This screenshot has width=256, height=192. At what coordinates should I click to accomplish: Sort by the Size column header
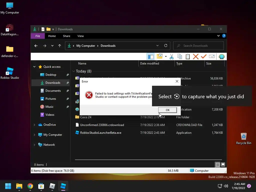point(209,63)
